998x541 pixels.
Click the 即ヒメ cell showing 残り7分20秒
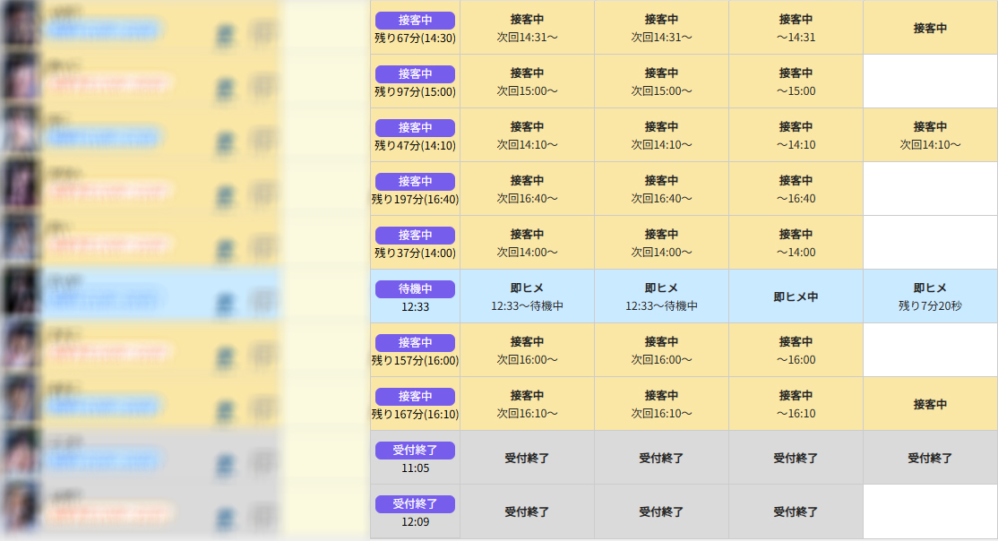(x=930, y=296)
